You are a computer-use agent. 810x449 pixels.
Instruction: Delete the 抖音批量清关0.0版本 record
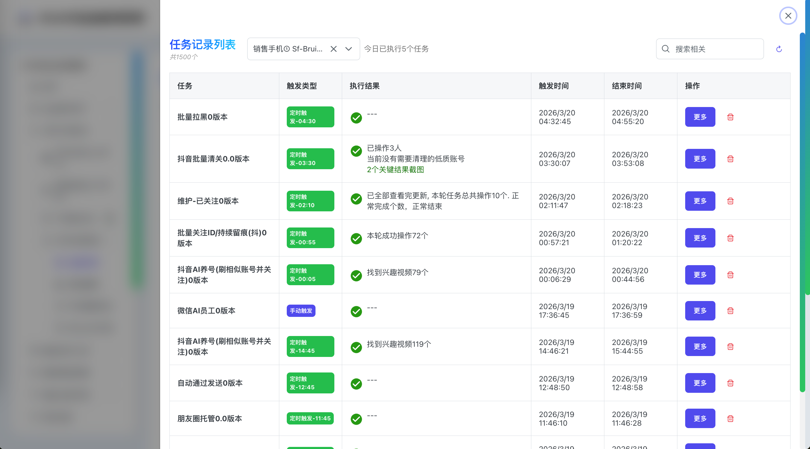click(x=730, y=159)
